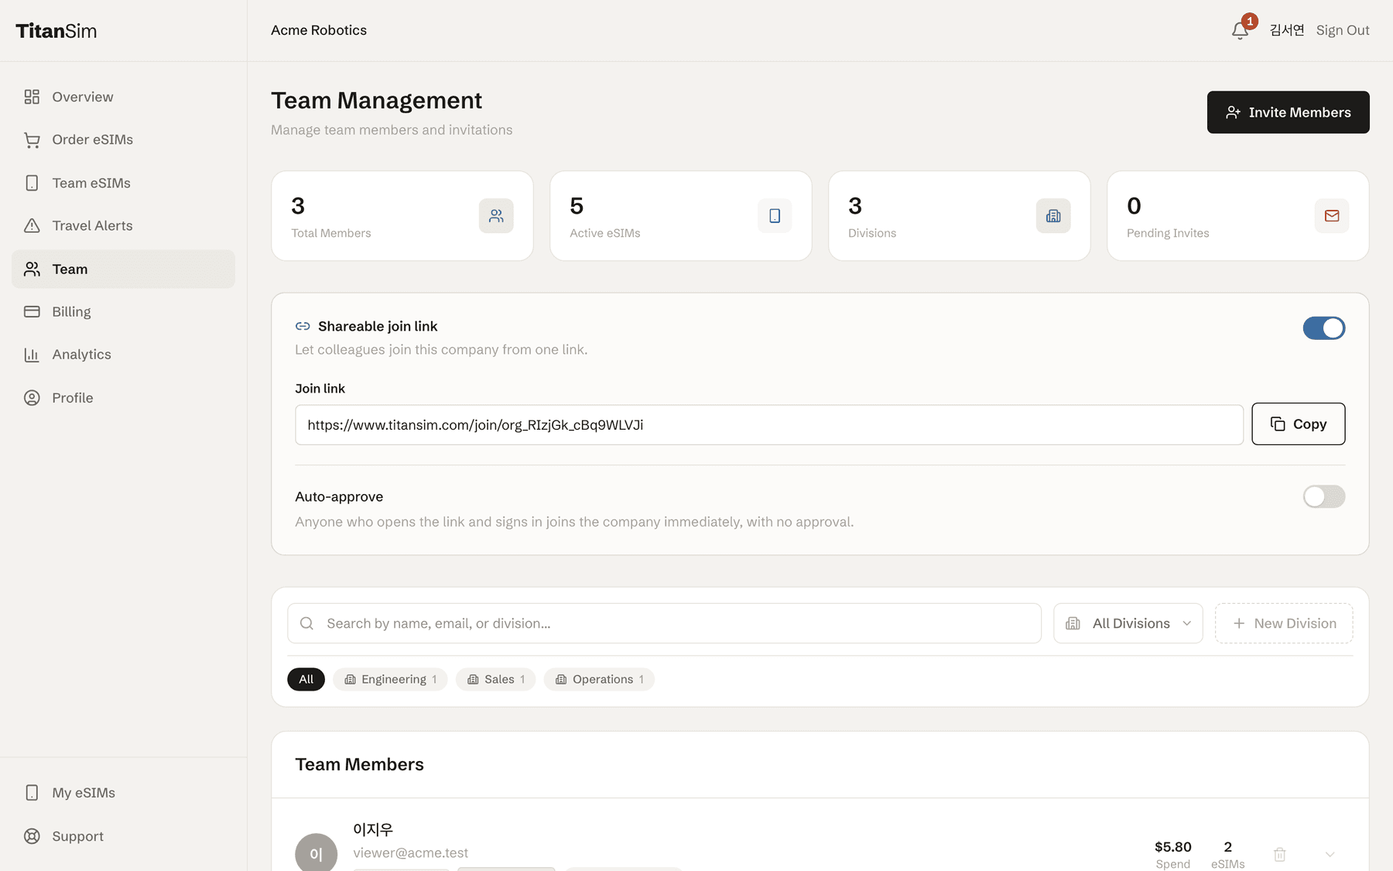1393x871 pixels.
Task: Click the chain link icon beside Shareable join link
Action: 303,326
